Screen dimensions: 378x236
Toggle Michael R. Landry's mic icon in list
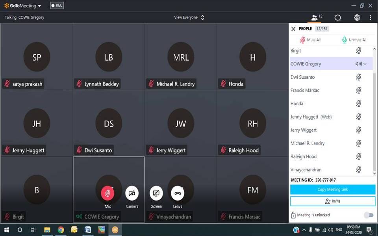tap(358, 143)
